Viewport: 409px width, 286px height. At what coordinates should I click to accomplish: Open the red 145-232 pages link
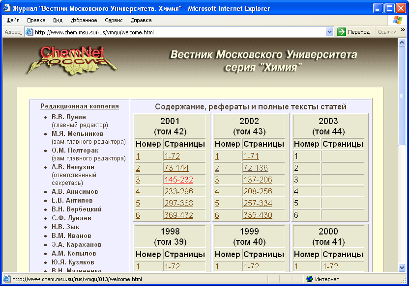coord(178,180)
